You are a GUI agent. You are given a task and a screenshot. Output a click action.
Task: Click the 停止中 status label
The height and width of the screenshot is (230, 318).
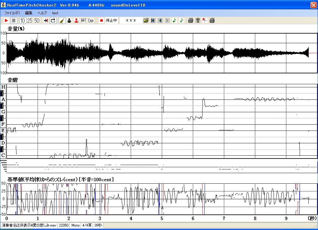point(111,21)
